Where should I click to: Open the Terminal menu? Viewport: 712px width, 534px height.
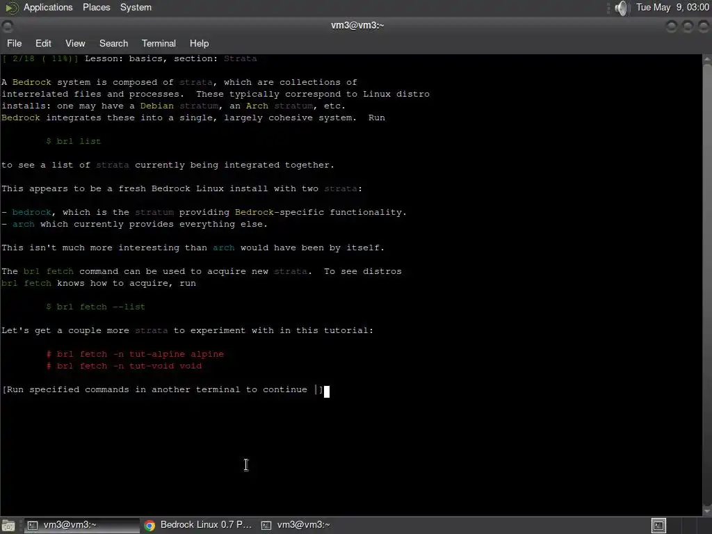159,43
